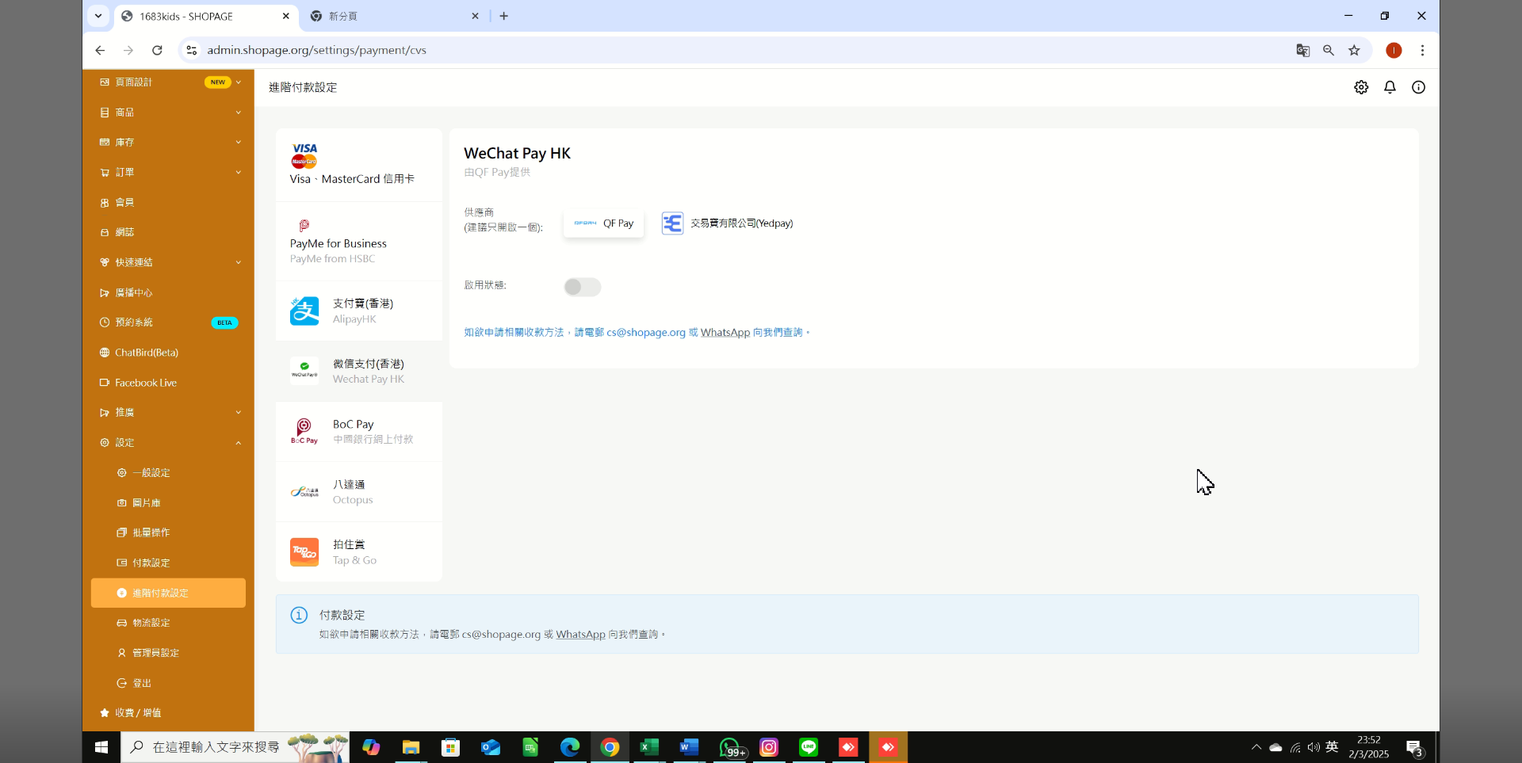Viewport: 1522px width, 763px height.
Task: Select the AlipayHK payment icon
Action: click(304, 311)
